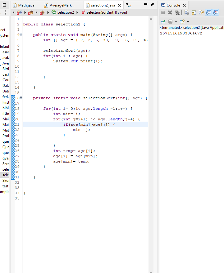Screen dimensions: 224x273
Task: Maximize the editor area
Action: tap(153, 5)
